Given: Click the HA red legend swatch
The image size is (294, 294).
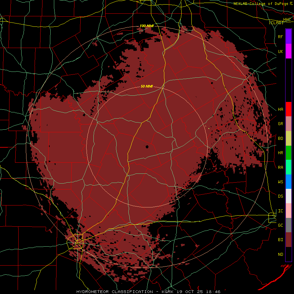Looking at the screenshot, I should 288,109.
